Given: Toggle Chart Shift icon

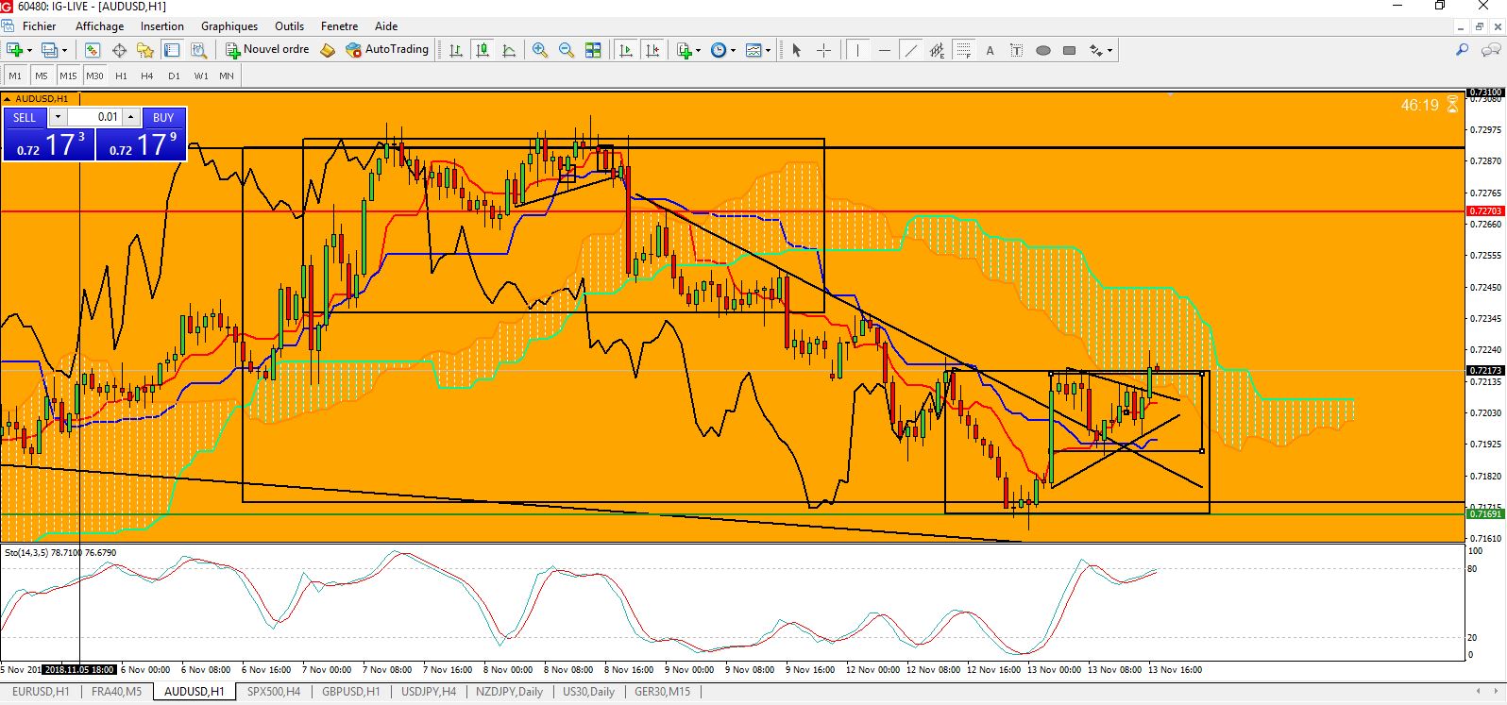Looking at the screenshot, I should click(652, 50).
